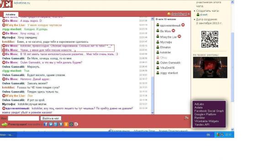Click the chat log scrollbar down arrow
Screen dimensions: 274x164
[152, 113]
